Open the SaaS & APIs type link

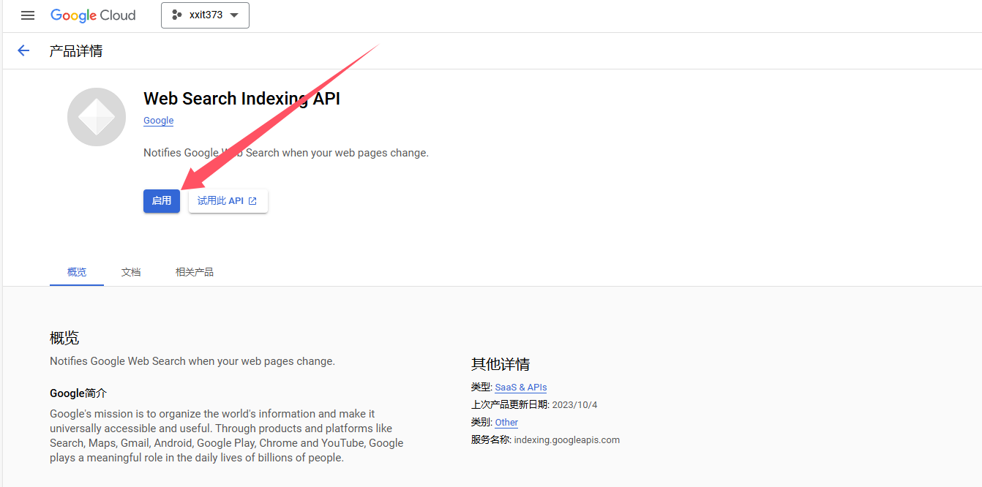tap(521, 388)
